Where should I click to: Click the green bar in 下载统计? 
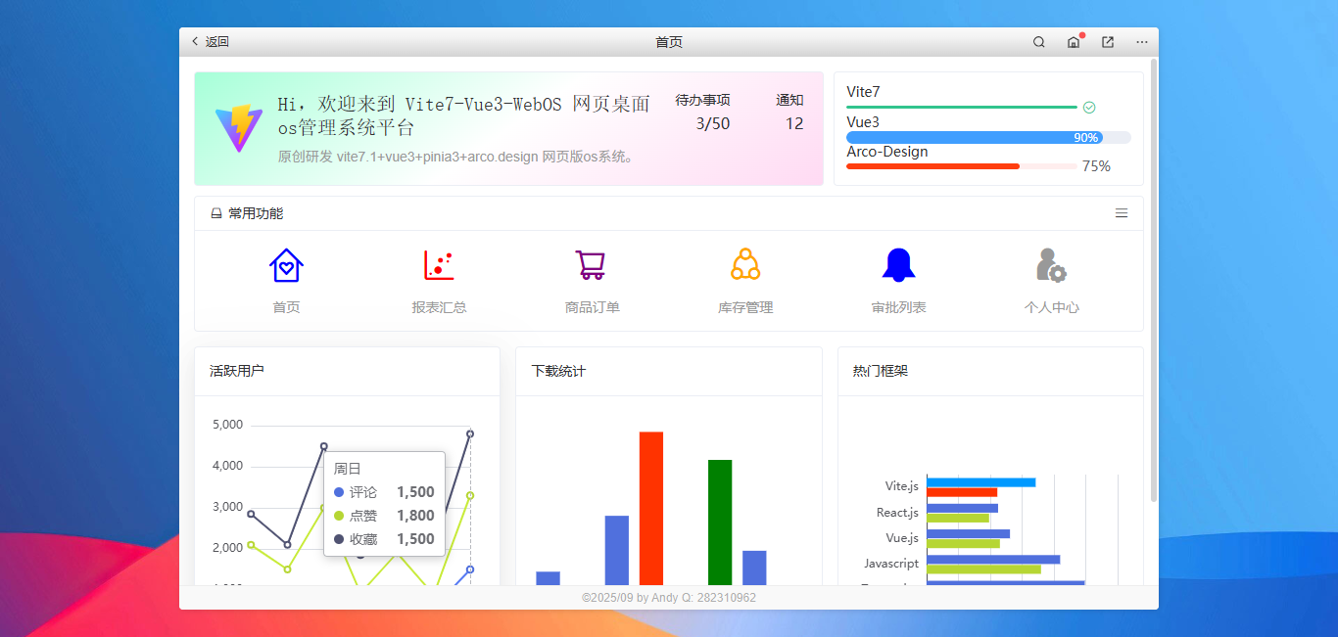(720, 523)
